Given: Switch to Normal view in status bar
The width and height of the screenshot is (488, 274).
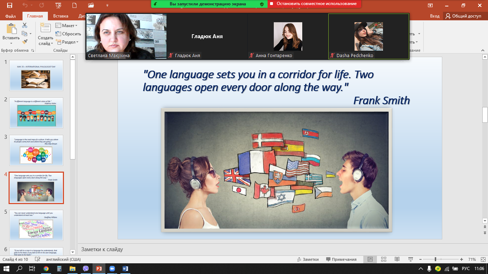Looking at the screenshot, I should 370,259.
